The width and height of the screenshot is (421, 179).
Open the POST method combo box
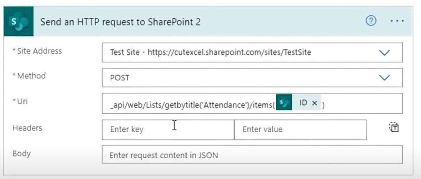pos(252,78)
